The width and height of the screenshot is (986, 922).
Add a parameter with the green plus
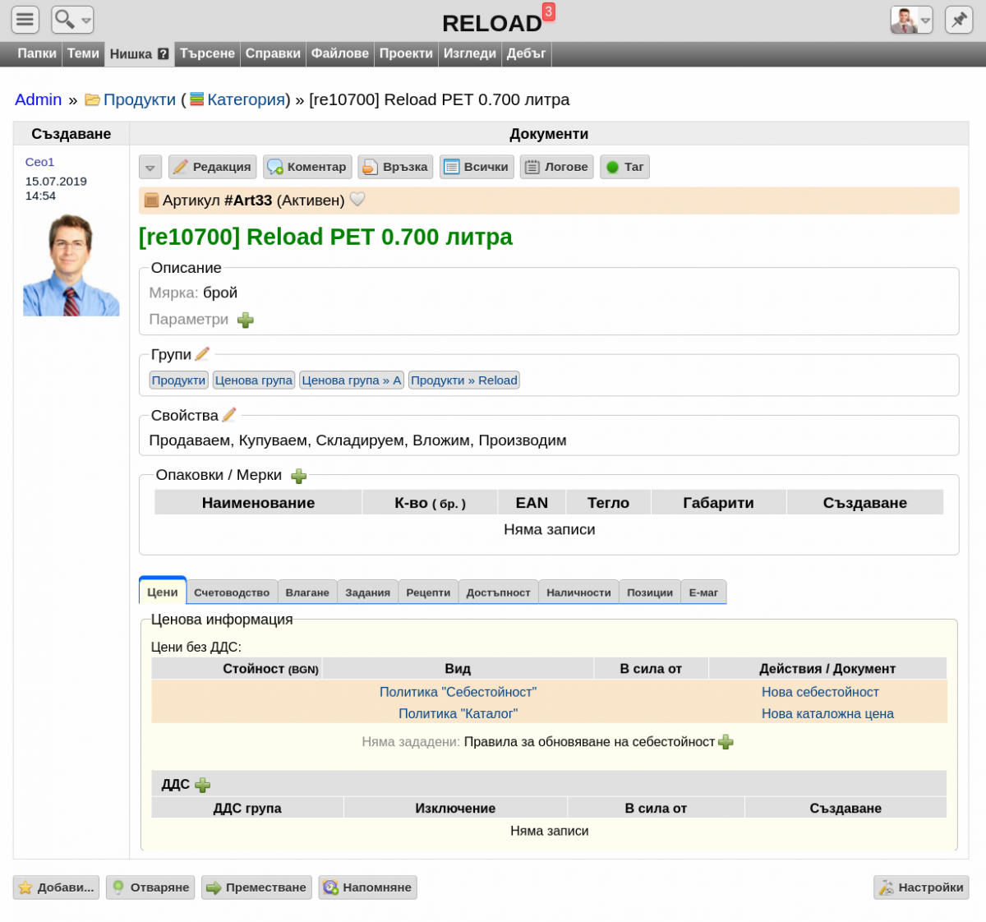[x=246, y=320]
